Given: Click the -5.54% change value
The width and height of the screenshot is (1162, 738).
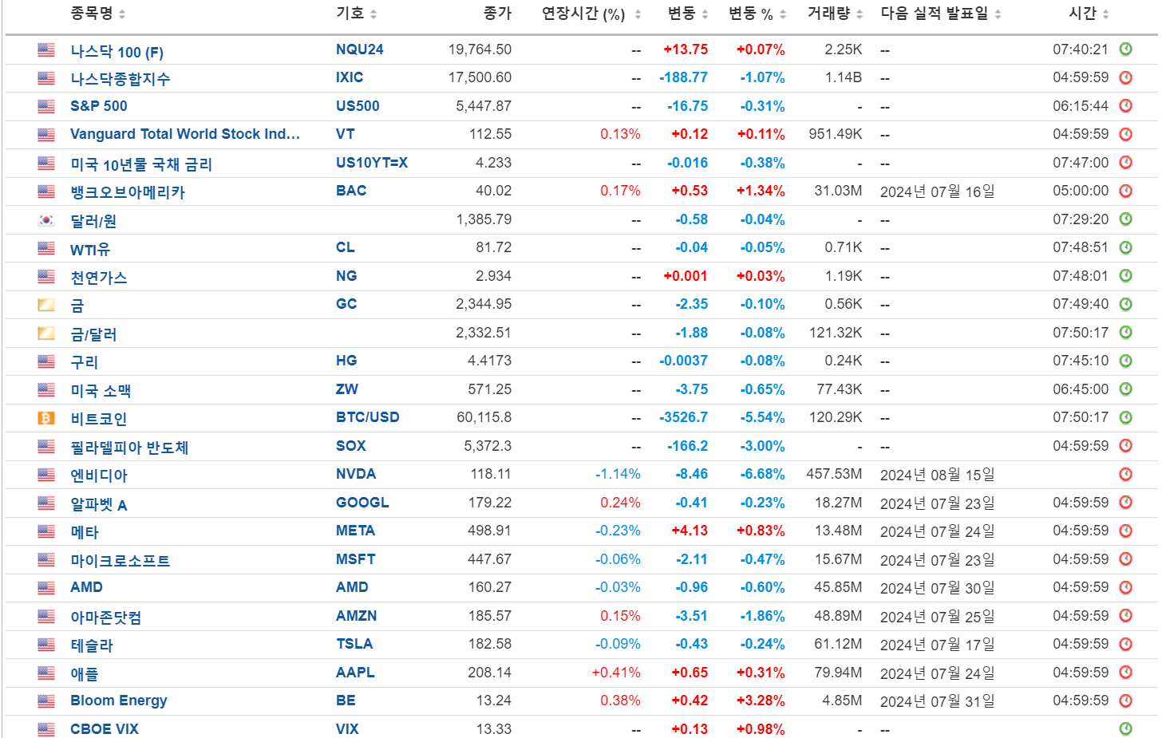Looking at the screenshot, I should (x=762, y=417).
